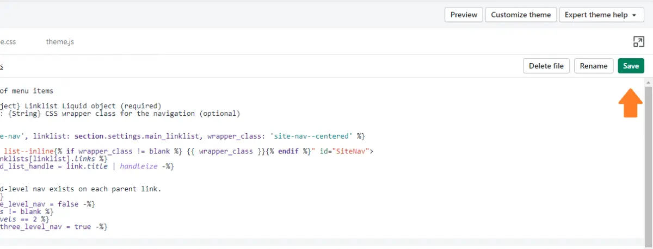Screen dimensions: 653x249
Task: Click the id="SiteNav" attribute text
Action: pos(343,151)
